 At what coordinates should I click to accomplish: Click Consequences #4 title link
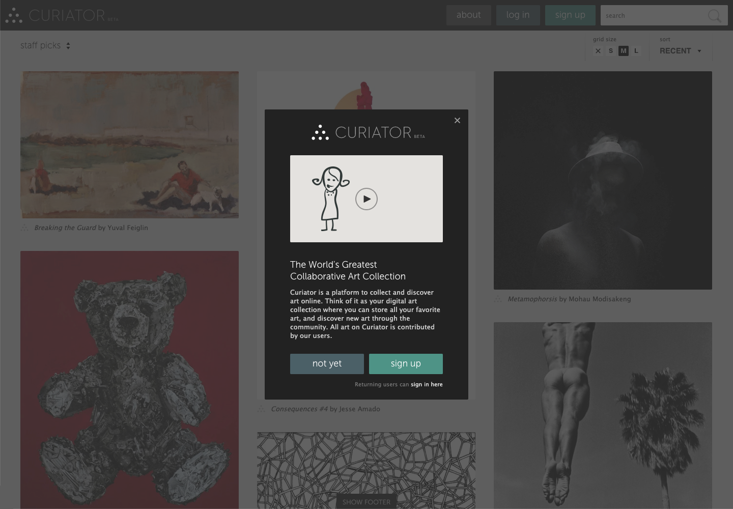(299, 409)
